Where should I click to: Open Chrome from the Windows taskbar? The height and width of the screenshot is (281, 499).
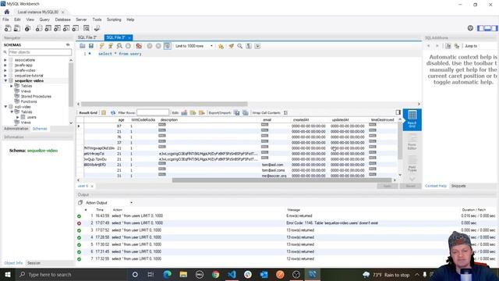[x=215, y=274]
